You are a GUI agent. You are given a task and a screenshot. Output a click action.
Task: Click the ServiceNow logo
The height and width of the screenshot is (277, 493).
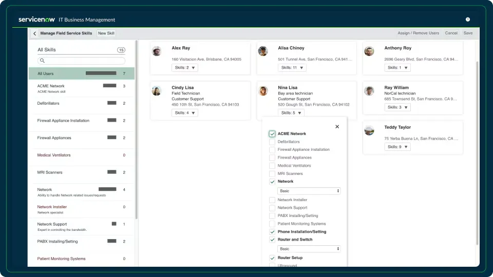pyautogui.click(x=36, y=19)
